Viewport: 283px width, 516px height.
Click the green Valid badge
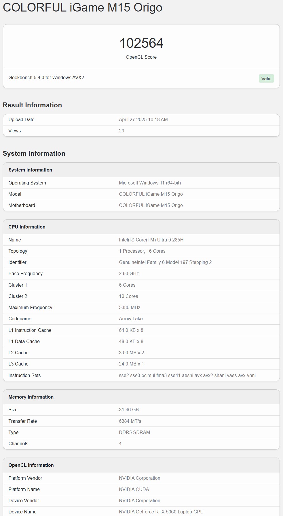click(266, 79)
